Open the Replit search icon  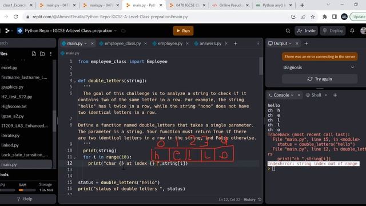click(288, 31)
